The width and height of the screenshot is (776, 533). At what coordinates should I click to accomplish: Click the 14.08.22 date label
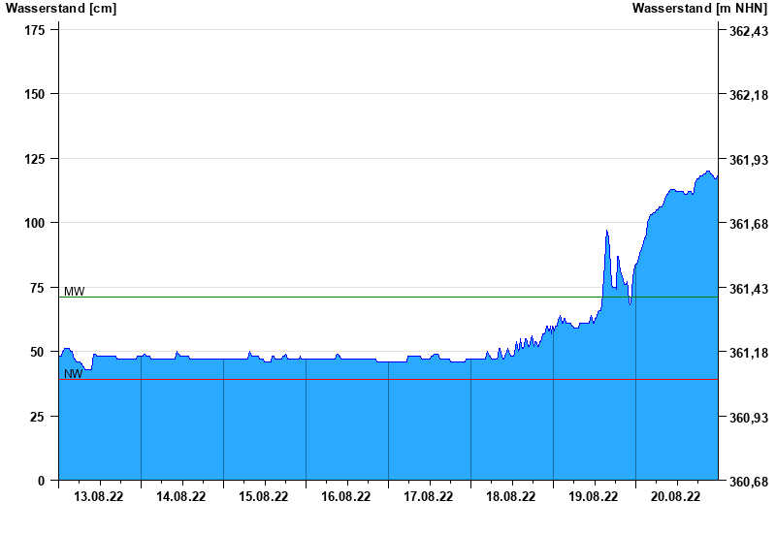[181, 497]
